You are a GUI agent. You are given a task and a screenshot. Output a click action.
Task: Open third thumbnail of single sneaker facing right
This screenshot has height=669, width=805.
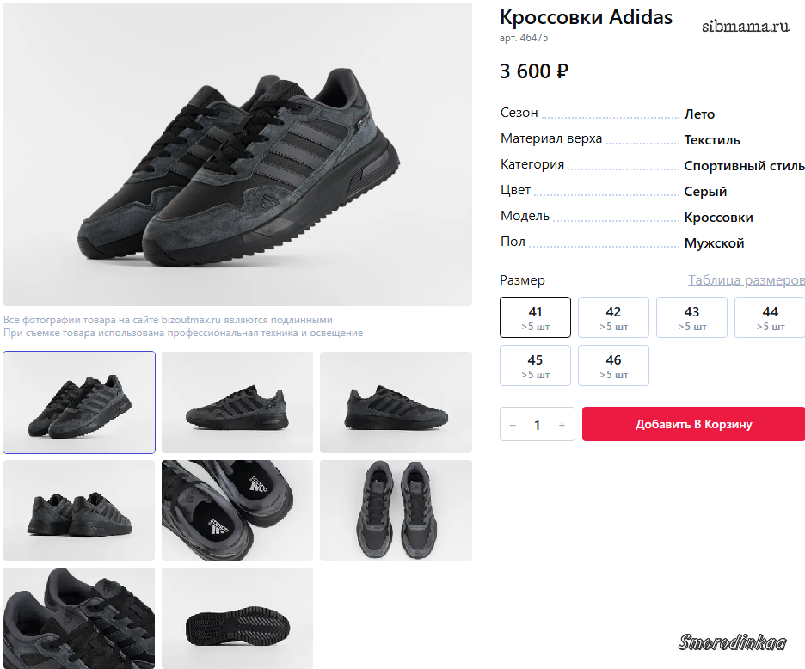tap(396, 402)
